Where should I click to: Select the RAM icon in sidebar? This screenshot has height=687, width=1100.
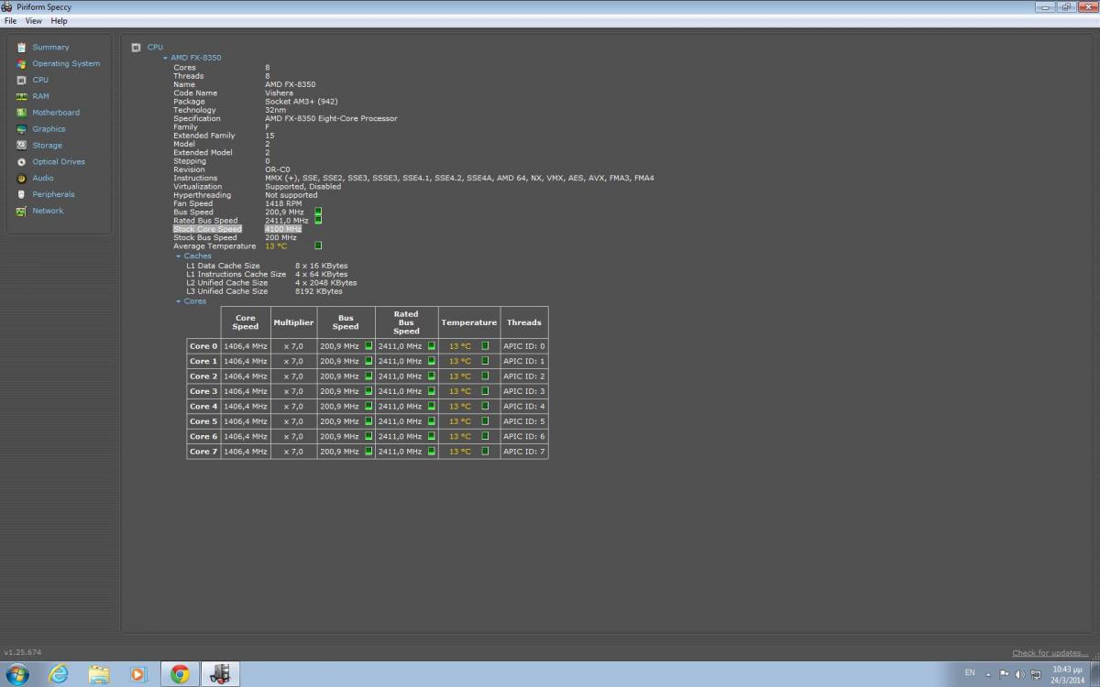22,96
